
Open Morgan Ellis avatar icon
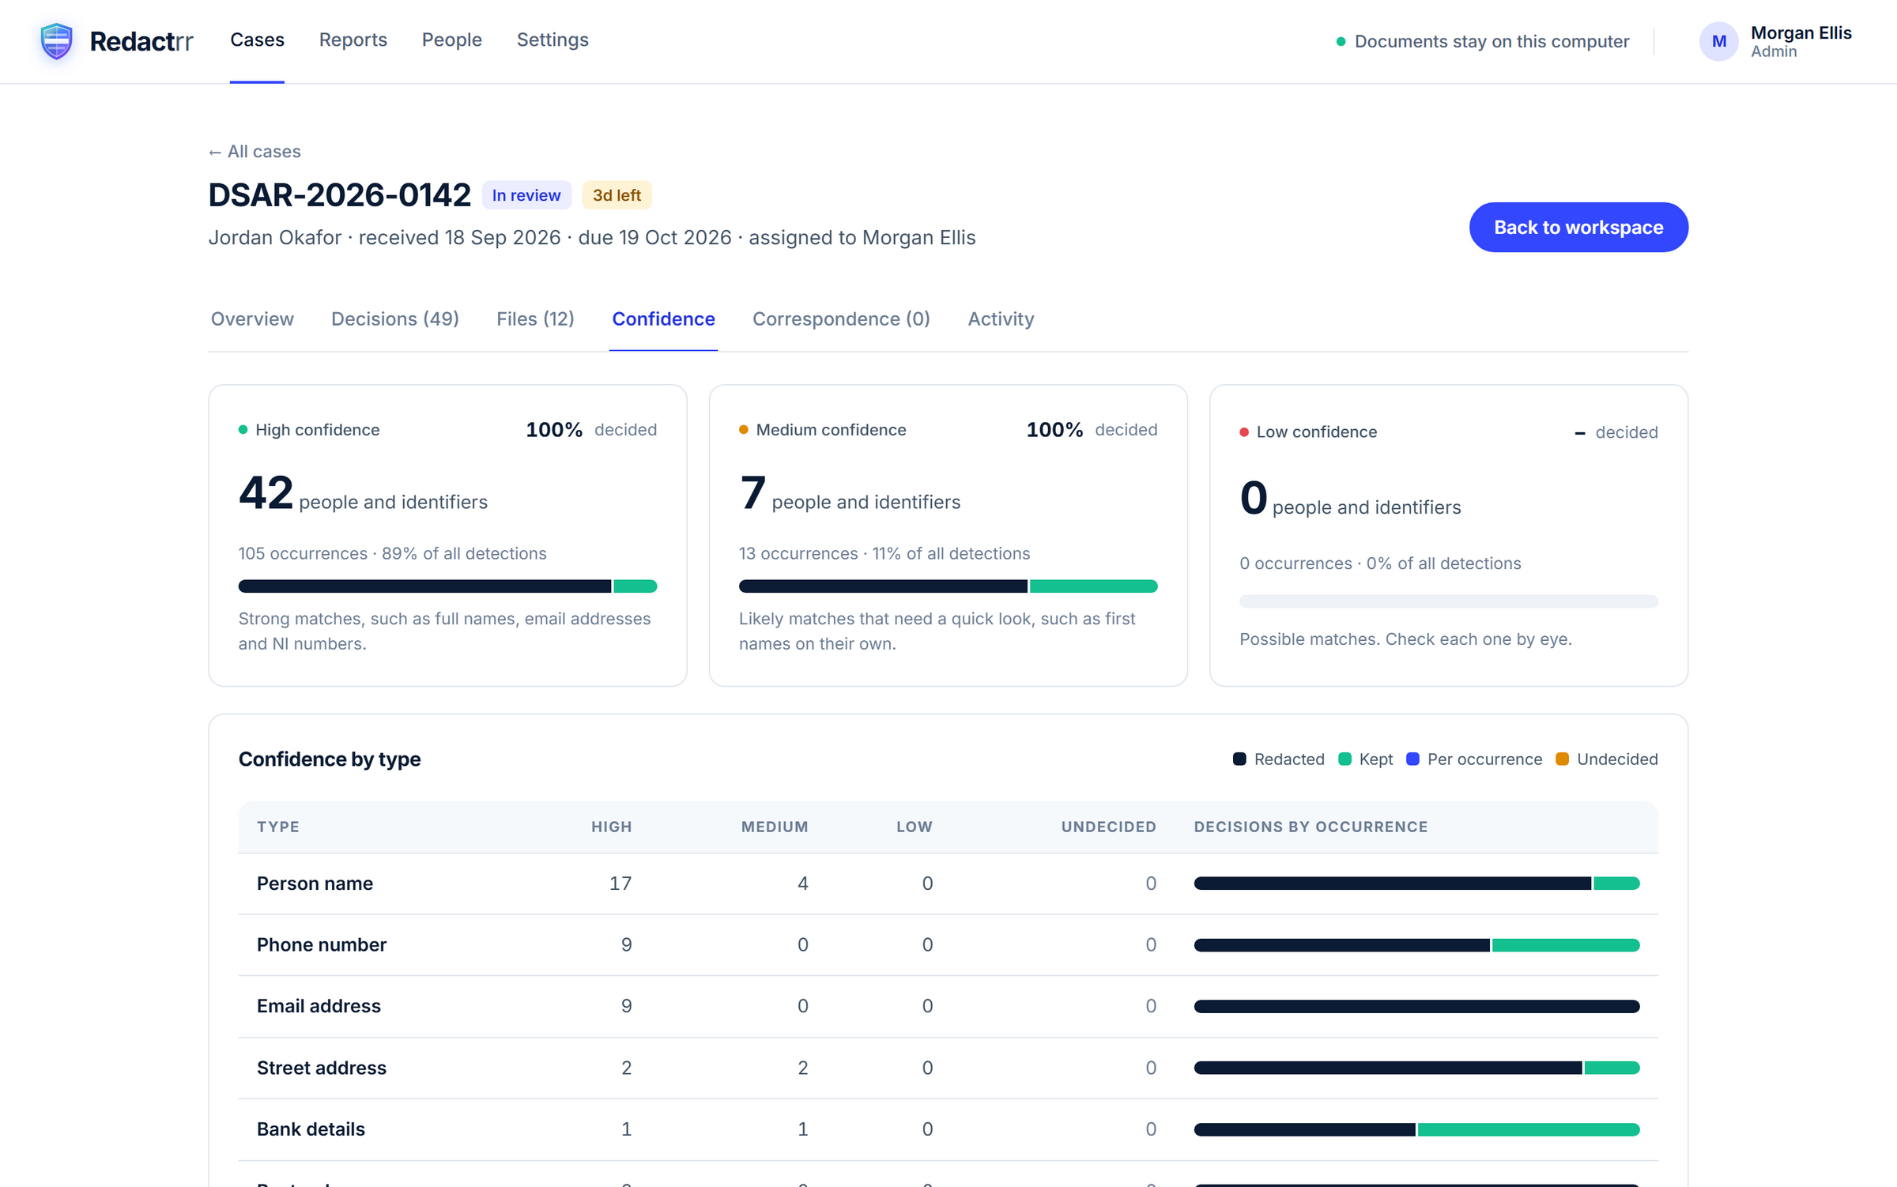1718,41
